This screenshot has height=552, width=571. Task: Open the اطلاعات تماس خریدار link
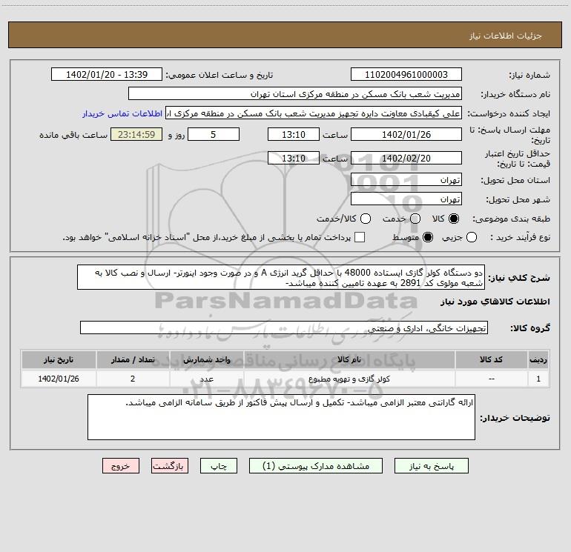122,113
